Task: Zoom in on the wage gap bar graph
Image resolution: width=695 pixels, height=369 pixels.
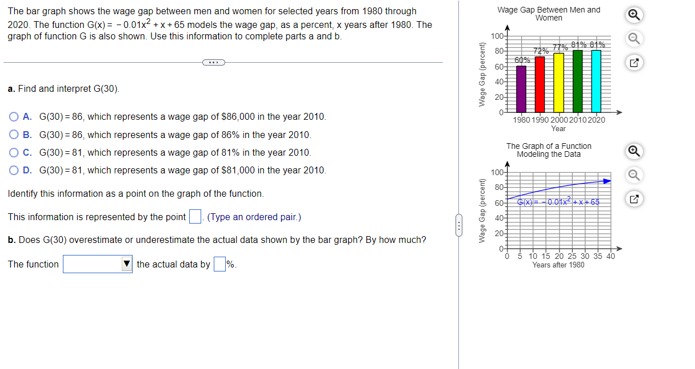Action: click(633, 15)
